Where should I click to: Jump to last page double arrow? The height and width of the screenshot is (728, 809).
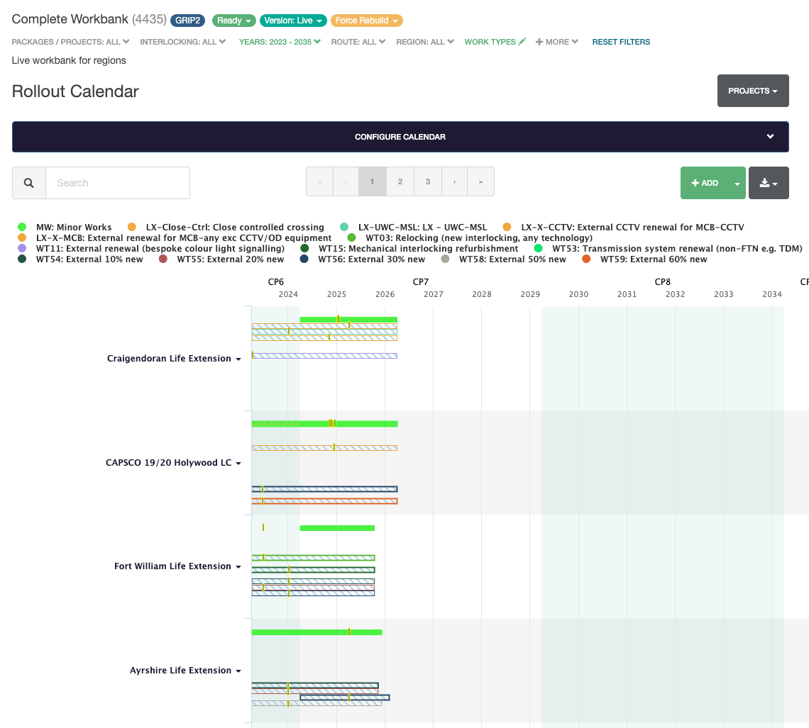pos(480,182)
